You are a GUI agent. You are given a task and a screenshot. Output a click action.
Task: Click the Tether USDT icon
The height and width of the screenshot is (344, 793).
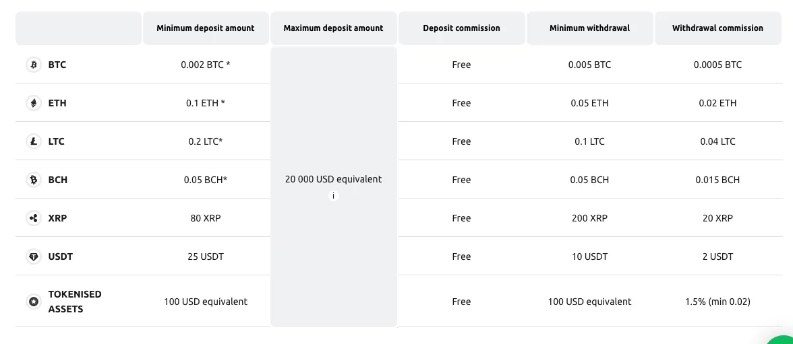point(34,256)
